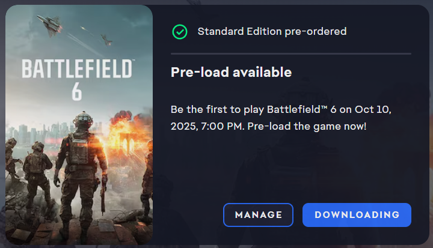Click the green pre-order checkmark icon

[x=180, y=31]
